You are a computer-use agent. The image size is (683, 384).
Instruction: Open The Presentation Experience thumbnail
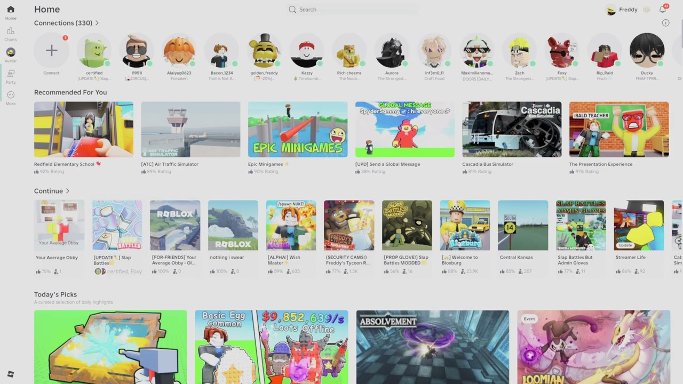[619, 130]
